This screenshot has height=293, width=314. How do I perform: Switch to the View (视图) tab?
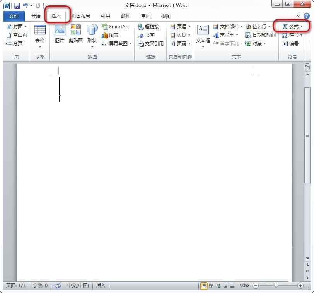(x=166, y=16)
